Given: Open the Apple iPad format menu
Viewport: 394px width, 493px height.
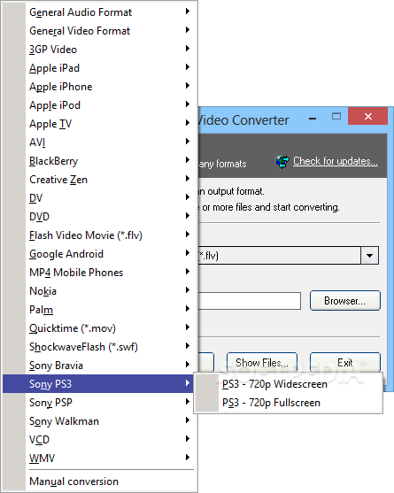Looking at the screenshot, I should tap(99, 68).
